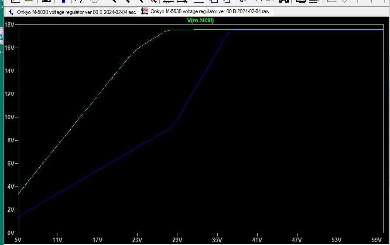Switch to the .asc schematic tab

[72, 12]
